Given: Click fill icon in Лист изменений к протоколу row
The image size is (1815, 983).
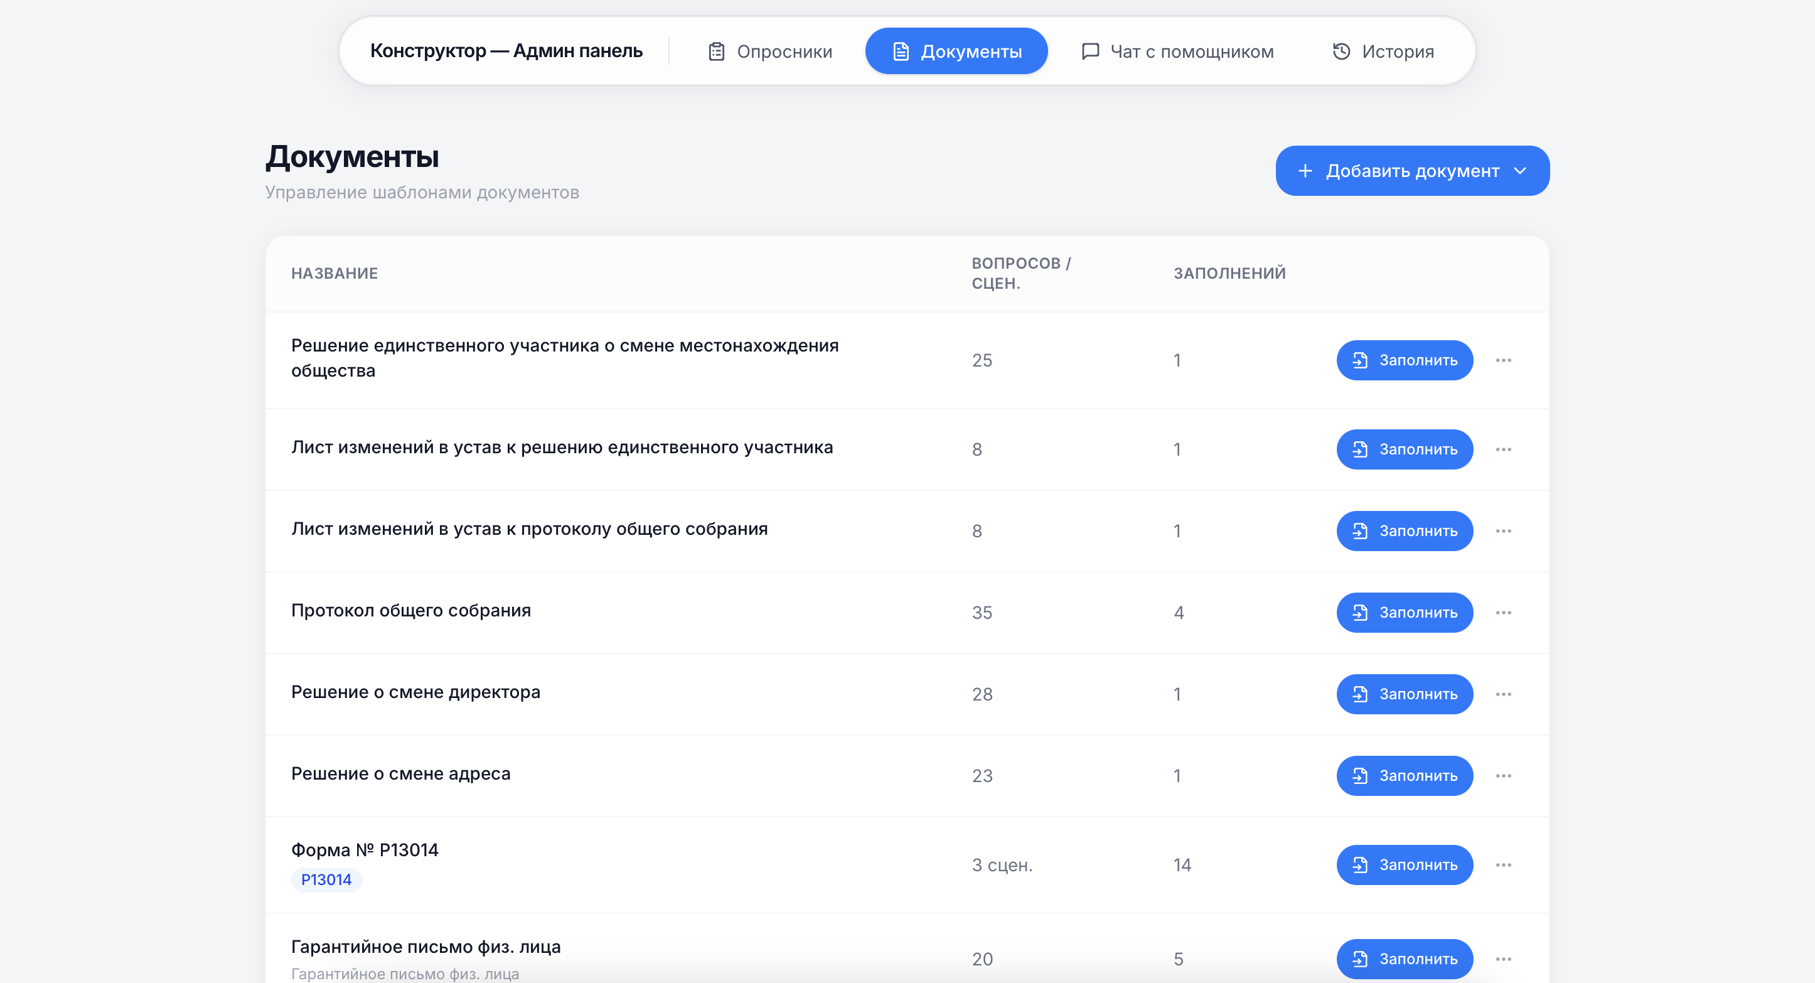Looking at the screenshot, I should point(1360,530).
